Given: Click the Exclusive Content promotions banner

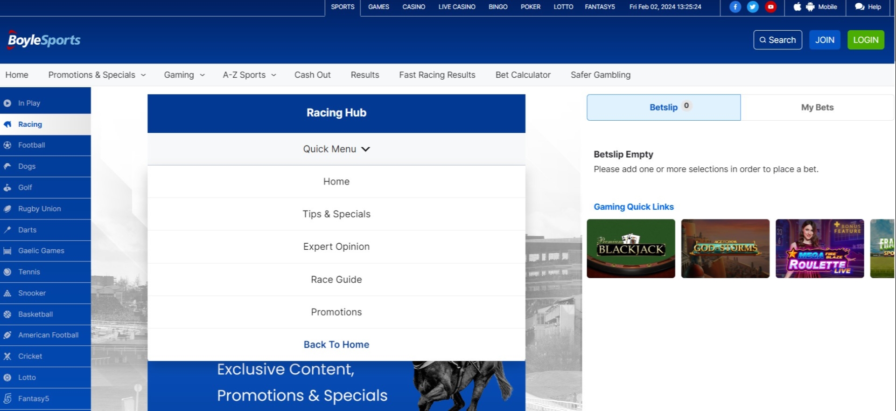Looking at the screenshot, I should pyautogui.click(x=336, y=386).
